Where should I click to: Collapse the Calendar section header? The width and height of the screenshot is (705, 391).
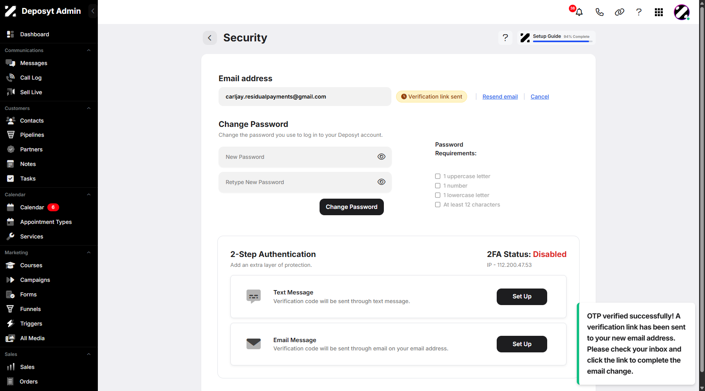pos(89,195)
